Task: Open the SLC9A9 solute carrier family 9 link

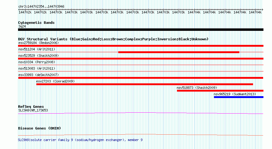Action: 80,140
